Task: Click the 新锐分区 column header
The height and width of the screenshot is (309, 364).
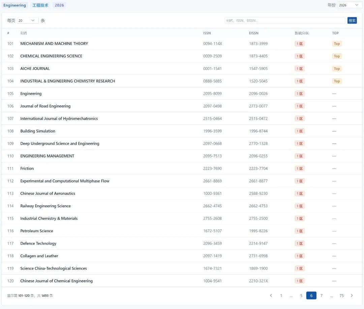Action: pos(302,33)
